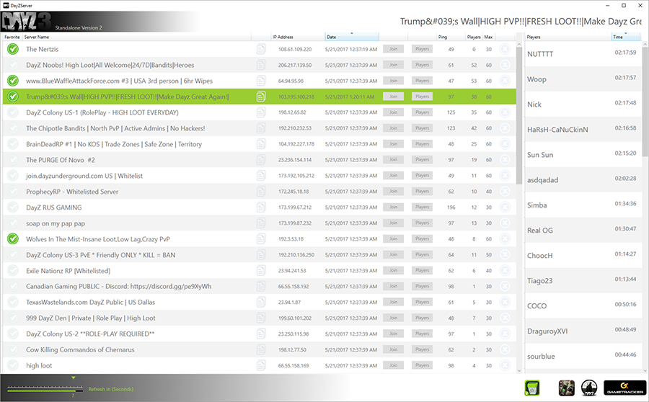This screenshot has width=649, height=402.
Task: Sort by IP Address column header
Action: point(298,37)
